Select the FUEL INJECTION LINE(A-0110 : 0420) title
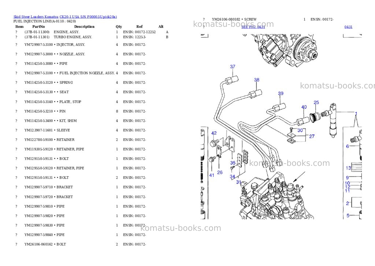Viewport: 375px width, 266px height. [45, 21]
